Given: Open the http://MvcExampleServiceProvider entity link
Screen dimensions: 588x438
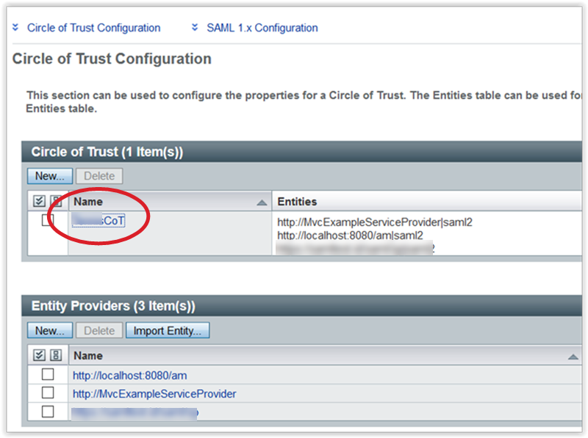Looking at the screenshot, I should [x=154, y=393].
